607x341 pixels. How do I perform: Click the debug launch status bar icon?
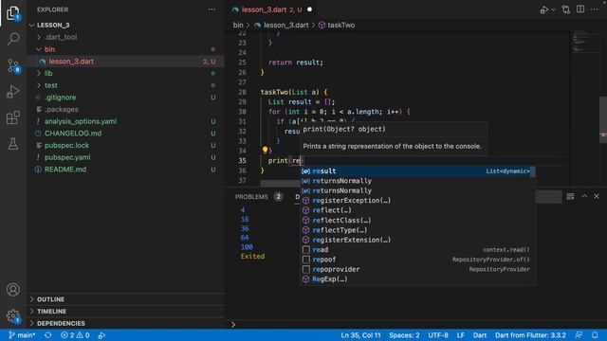coord(101,335)
